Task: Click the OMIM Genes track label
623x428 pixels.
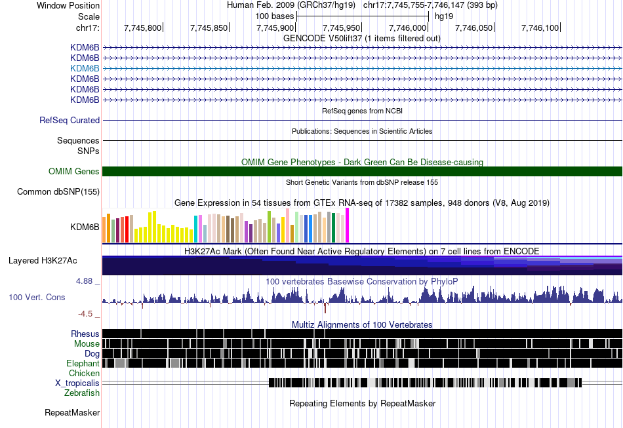Action: pos(74,171)
